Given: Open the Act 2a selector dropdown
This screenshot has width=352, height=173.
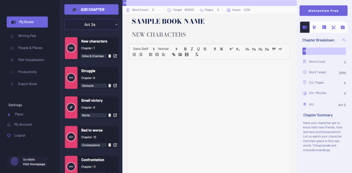Looking at the screenshot, I should pos(91,25).
